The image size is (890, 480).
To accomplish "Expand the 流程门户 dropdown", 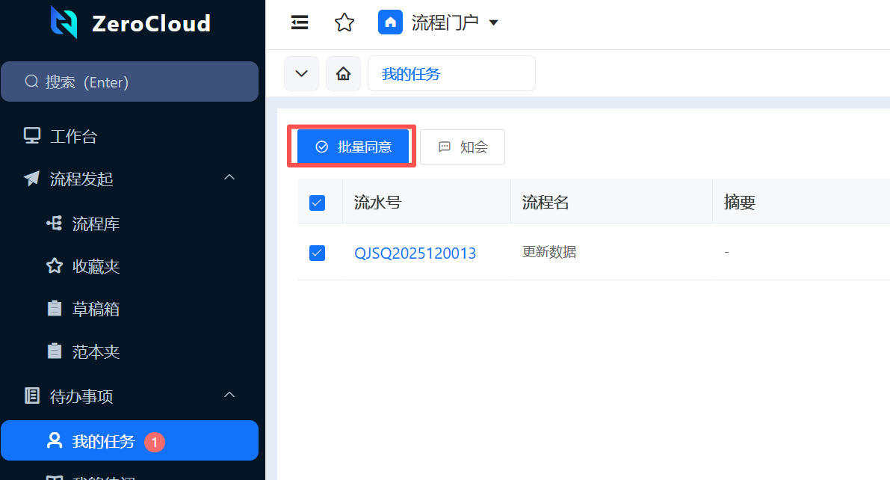I will point(493,23).
